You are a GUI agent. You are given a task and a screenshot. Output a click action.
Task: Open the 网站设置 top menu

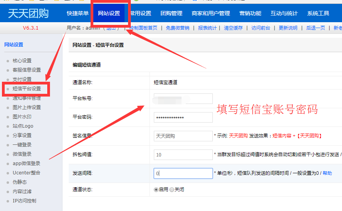[109, 13]
